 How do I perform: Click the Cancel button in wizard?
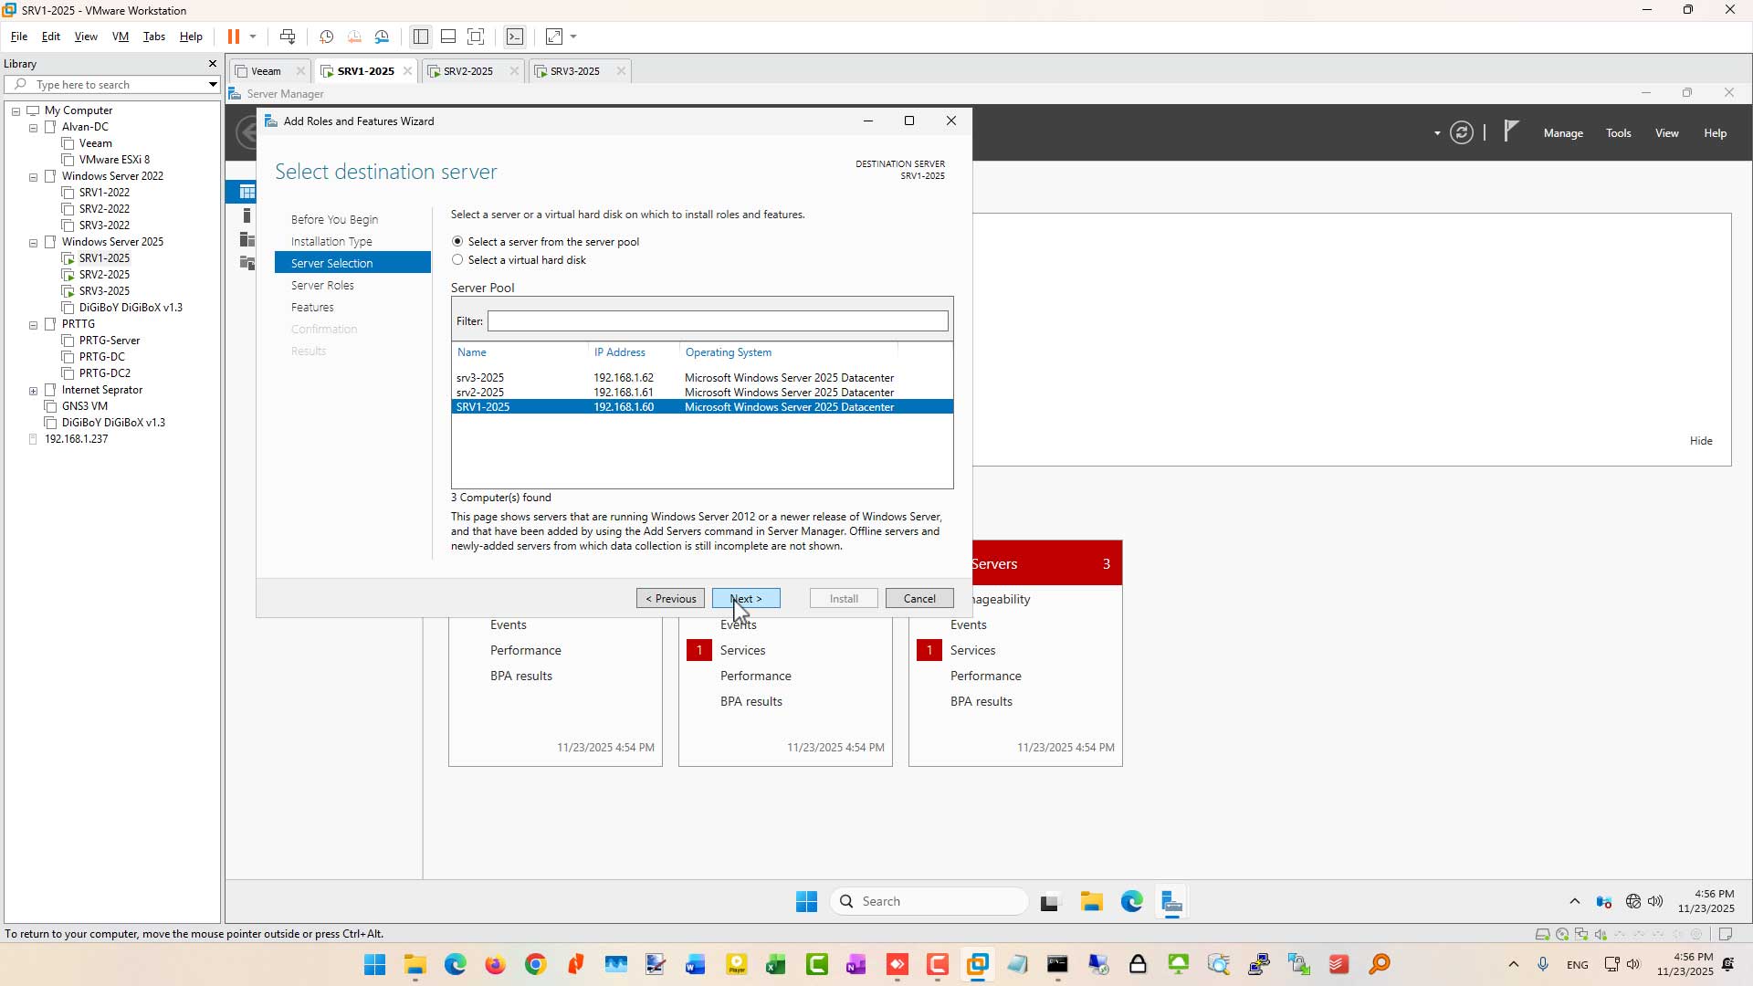(x=919, y=599)
